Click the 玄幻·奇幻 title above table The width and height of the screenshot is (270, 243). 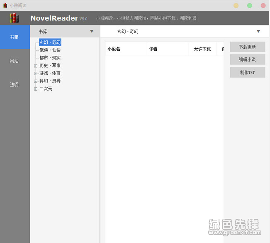tap(128, 32)
